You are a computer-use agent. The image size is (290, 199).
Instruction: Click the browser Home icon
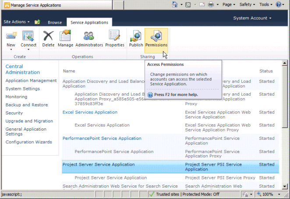pyautogui.click(x=175, y=4)
